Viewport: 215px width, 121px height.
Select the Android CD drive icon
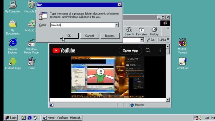point(31,26)
